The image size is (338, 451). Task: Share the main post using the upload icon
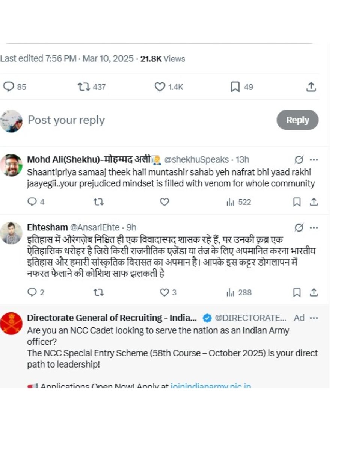(311, 87)
